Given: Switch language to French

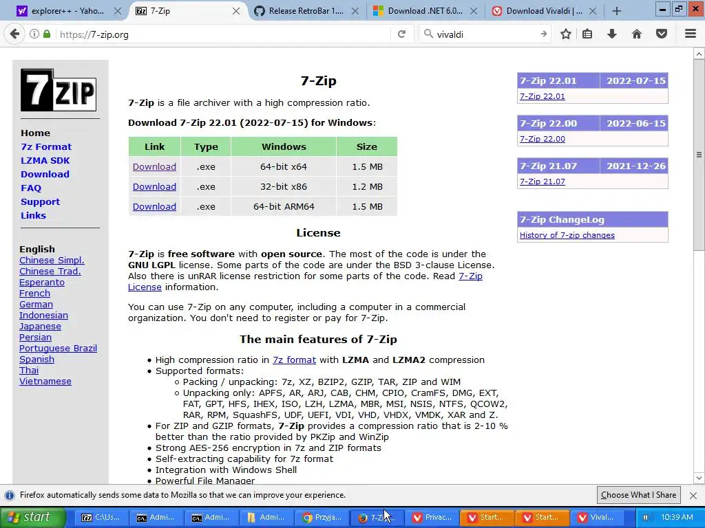Looking at the screenshot, I should [34, 293].
